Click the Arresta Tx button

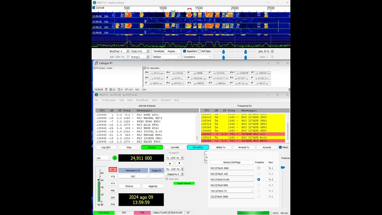[244, 147]
